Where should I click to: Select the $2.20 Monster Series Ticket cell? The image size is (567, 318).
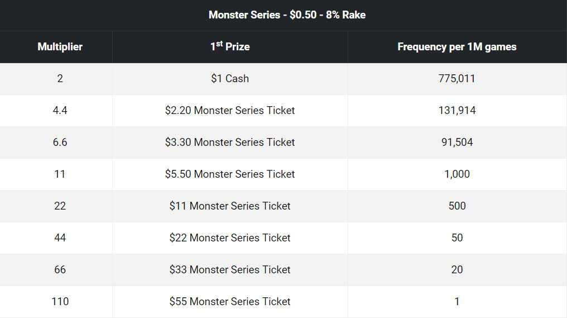230,111
